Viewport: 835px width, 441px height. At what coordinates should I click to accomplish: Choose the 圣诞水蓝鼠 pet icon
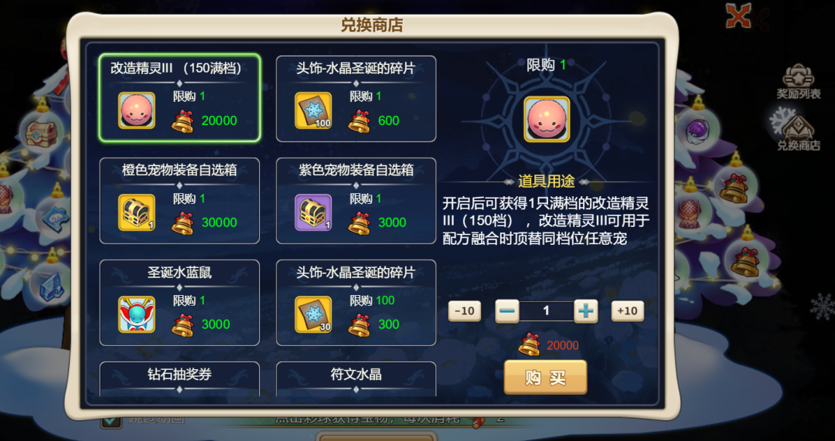pyautogui.click(x=136, y=314)
